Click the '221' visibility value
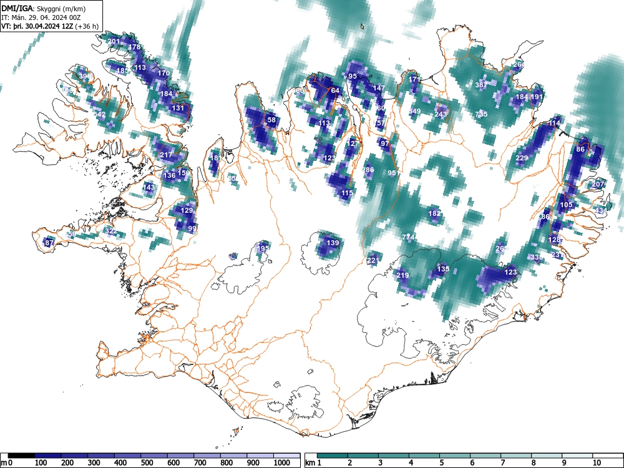Image resolution: width=624 pixels, height=468 pixels. pyautogui.click(x=373, y=261)
